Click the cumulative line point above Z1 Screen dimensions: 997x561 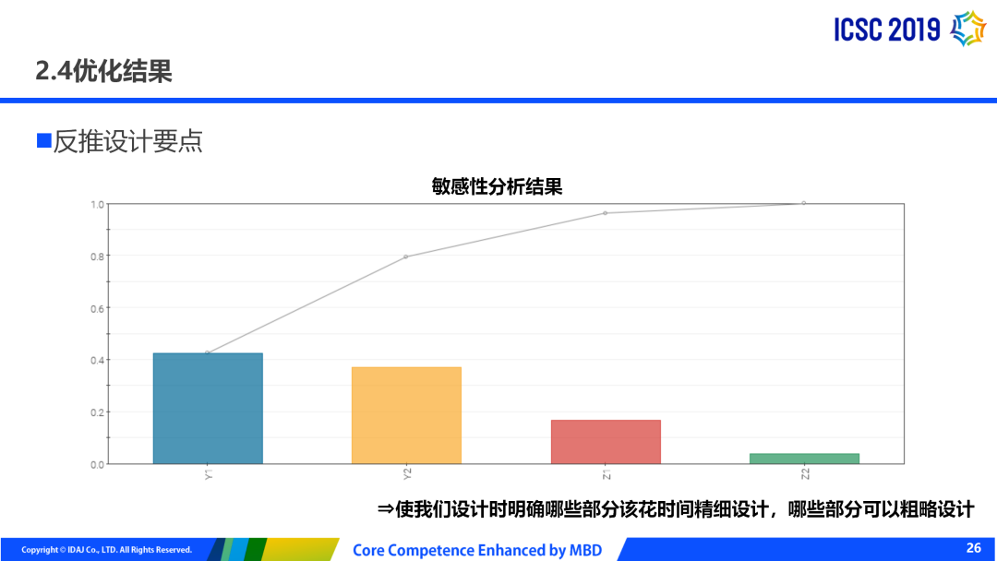click(x=606, y=213)
